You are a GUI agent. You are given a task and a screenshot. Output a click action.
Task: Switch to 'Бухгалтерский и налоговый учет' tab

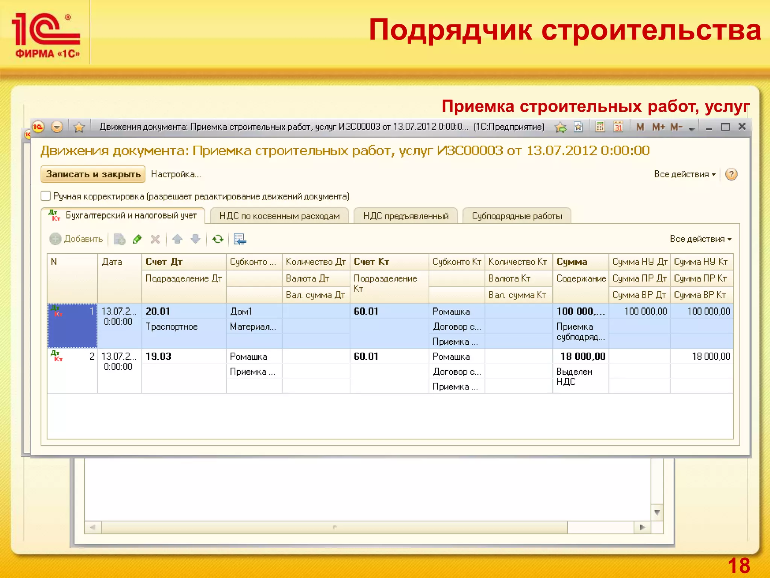point(123,216)
